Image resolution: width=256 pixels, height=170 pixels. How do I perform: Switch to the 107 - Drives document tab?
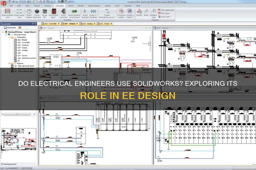pyautogui.click(x=69, y=24)
